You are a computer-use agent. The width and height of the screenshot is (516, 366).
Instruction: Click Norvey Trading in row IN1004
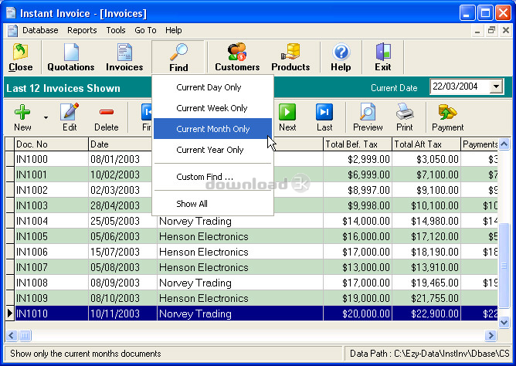(195, 221)
